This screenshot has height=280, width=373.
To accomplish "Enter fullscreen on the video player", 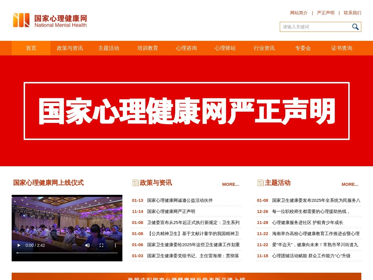I will click(x=101, y=245).
